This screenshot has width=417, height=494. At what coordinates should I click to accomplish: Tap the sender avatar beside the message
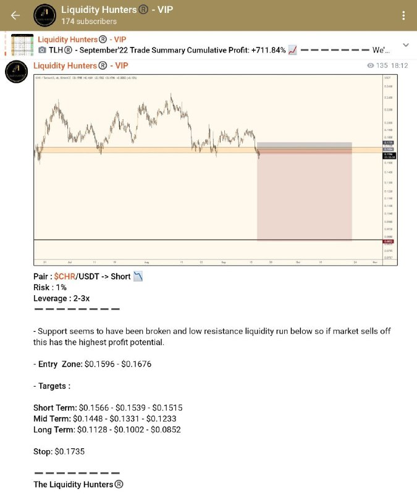pos(17,72)
